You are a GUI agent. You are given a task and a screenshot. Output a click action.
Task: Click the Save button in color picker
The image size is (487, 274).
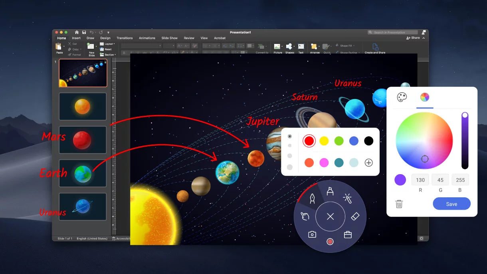pyautogui.click(x=451, y=204)
